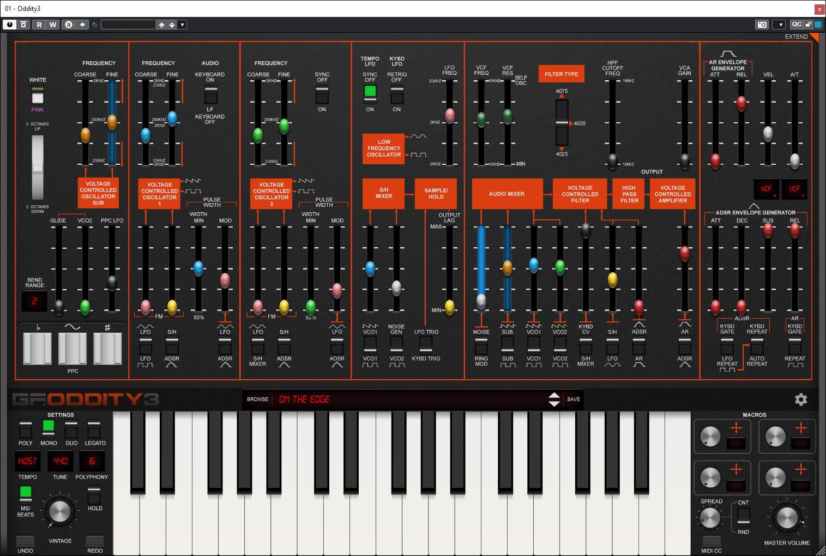Click the FILTER TYPE label button
The image size is (826, 556).
(x=561, y=74)
